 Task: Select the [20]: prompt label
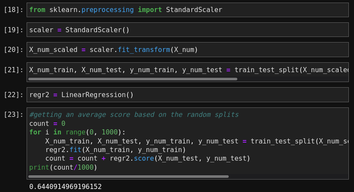coord(14,49)
